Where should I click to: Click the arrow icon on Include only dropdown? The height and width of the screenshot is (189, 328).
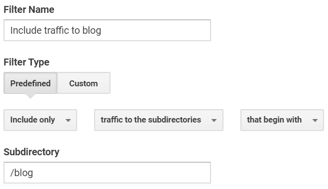click(x=68, y=120)
